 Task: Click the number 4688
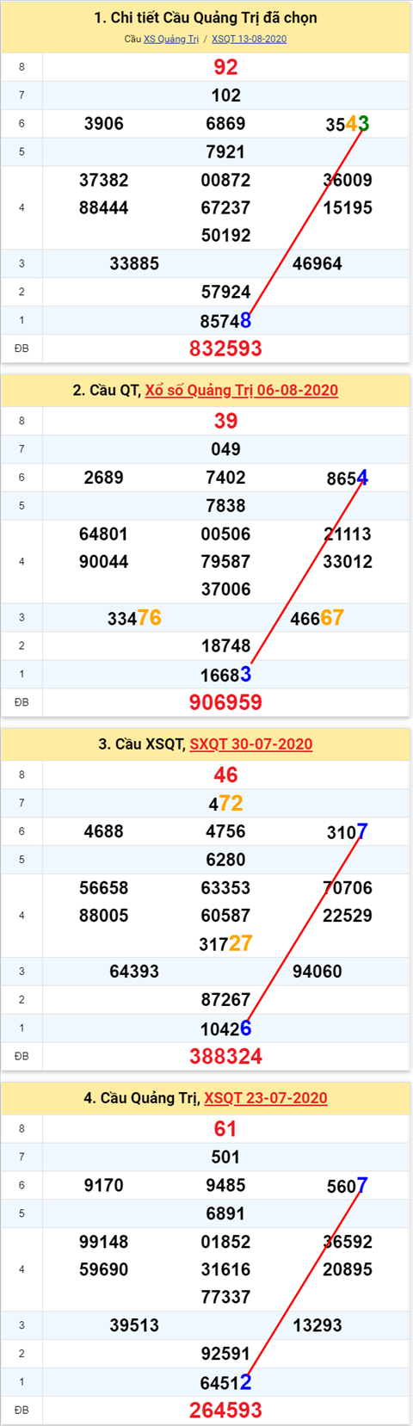pyautogui.click(x=104, y=831)
